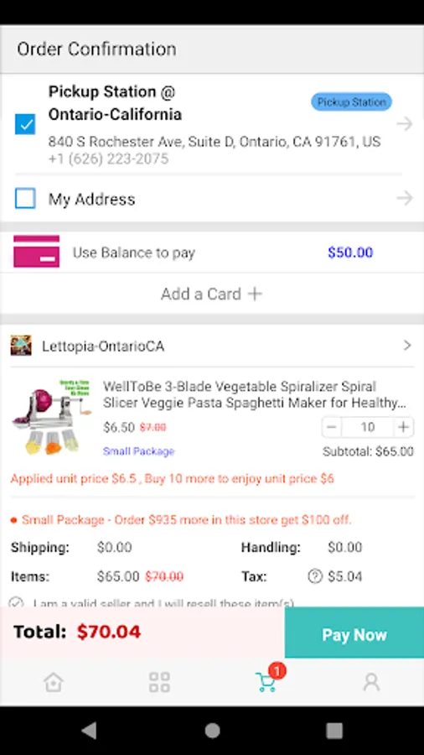Tap the tax info question mark icon
This screenshot has width=424, height=755.
[315, 576]
